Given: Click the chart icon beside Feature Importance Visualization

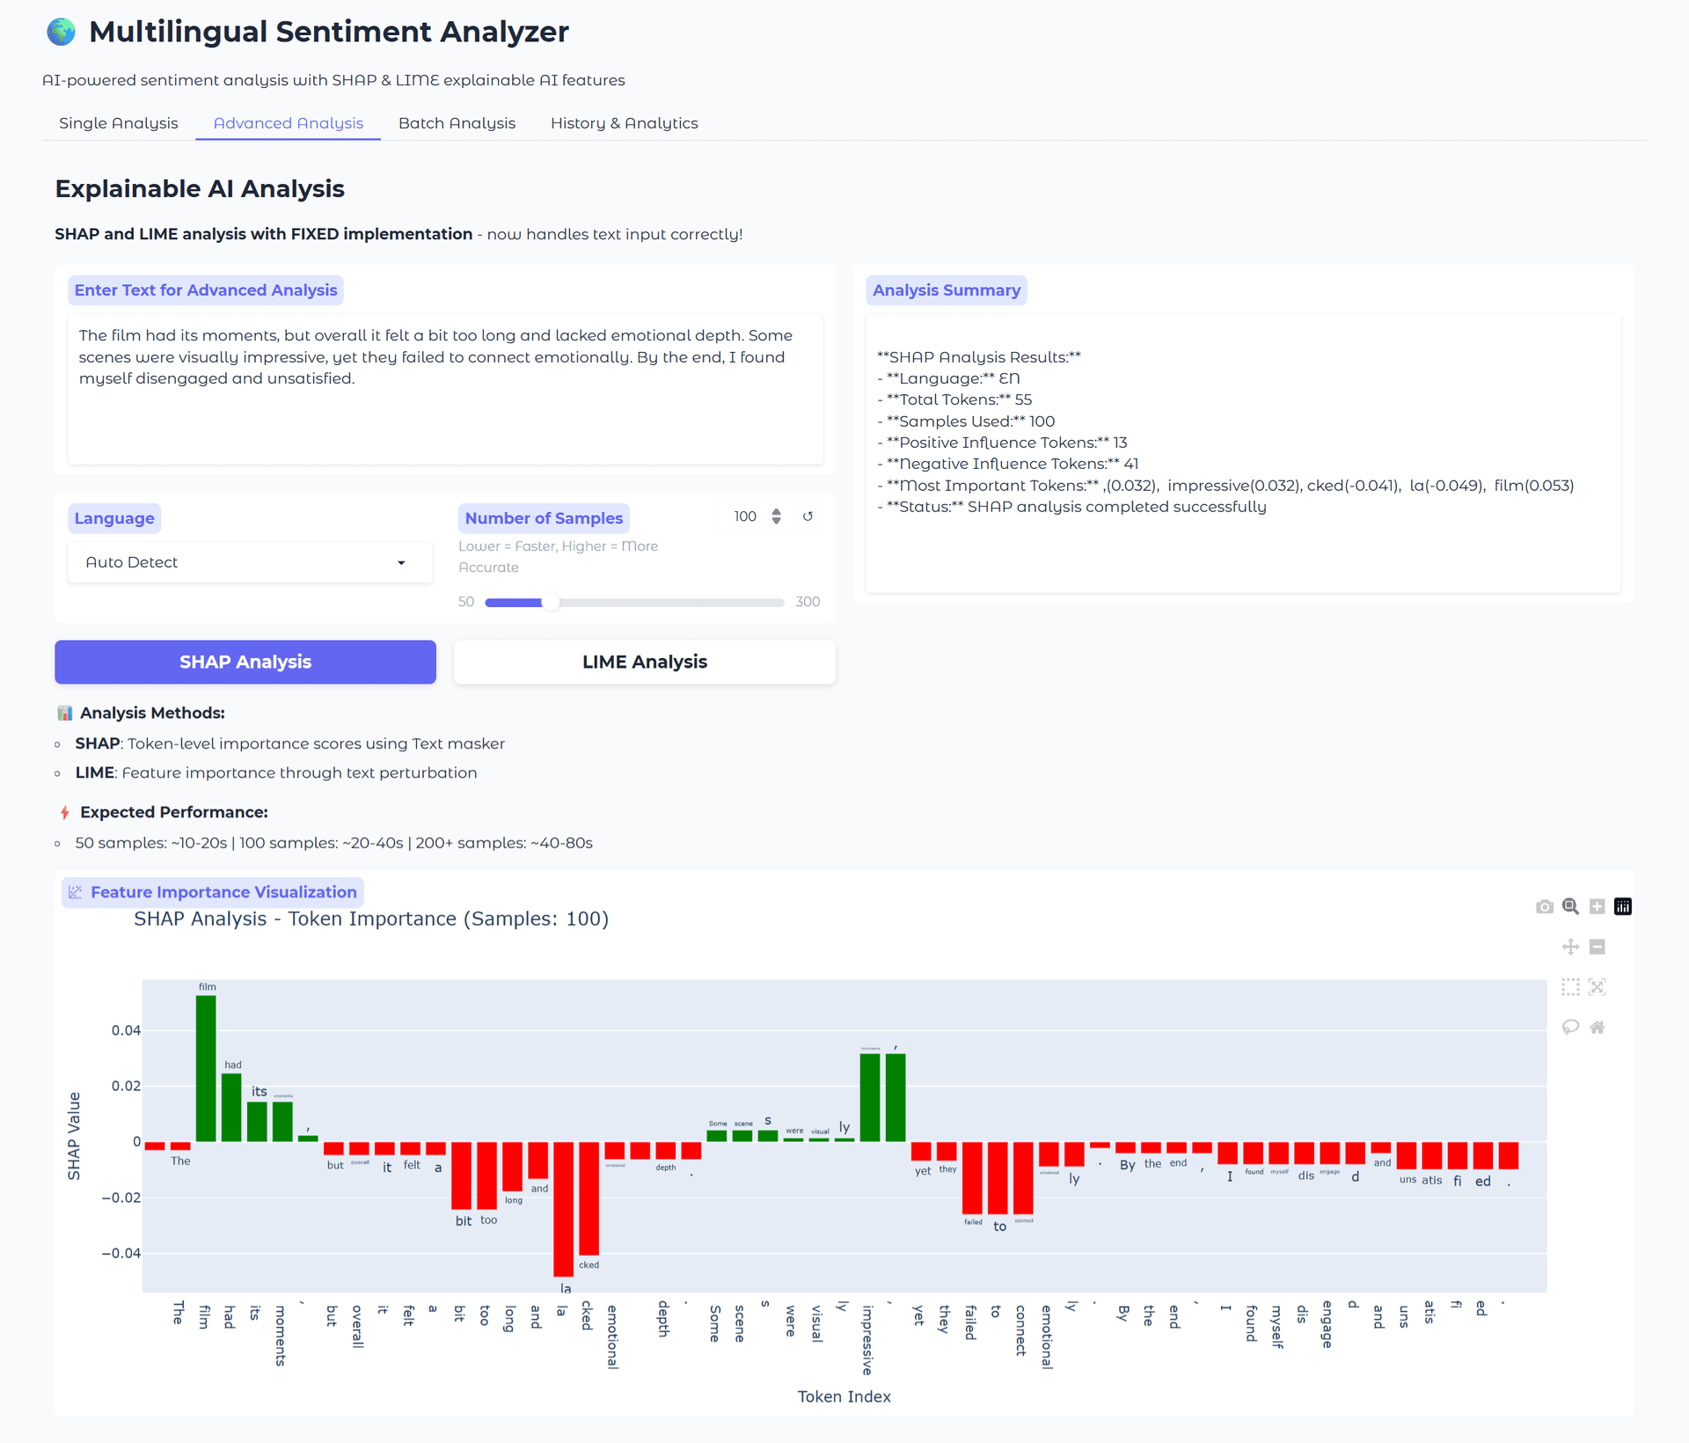Looking at the screenshot, I should coord(76,892).
